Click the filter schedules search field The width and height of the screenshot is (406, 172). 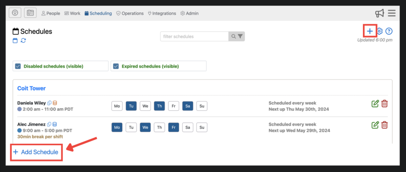194,37
